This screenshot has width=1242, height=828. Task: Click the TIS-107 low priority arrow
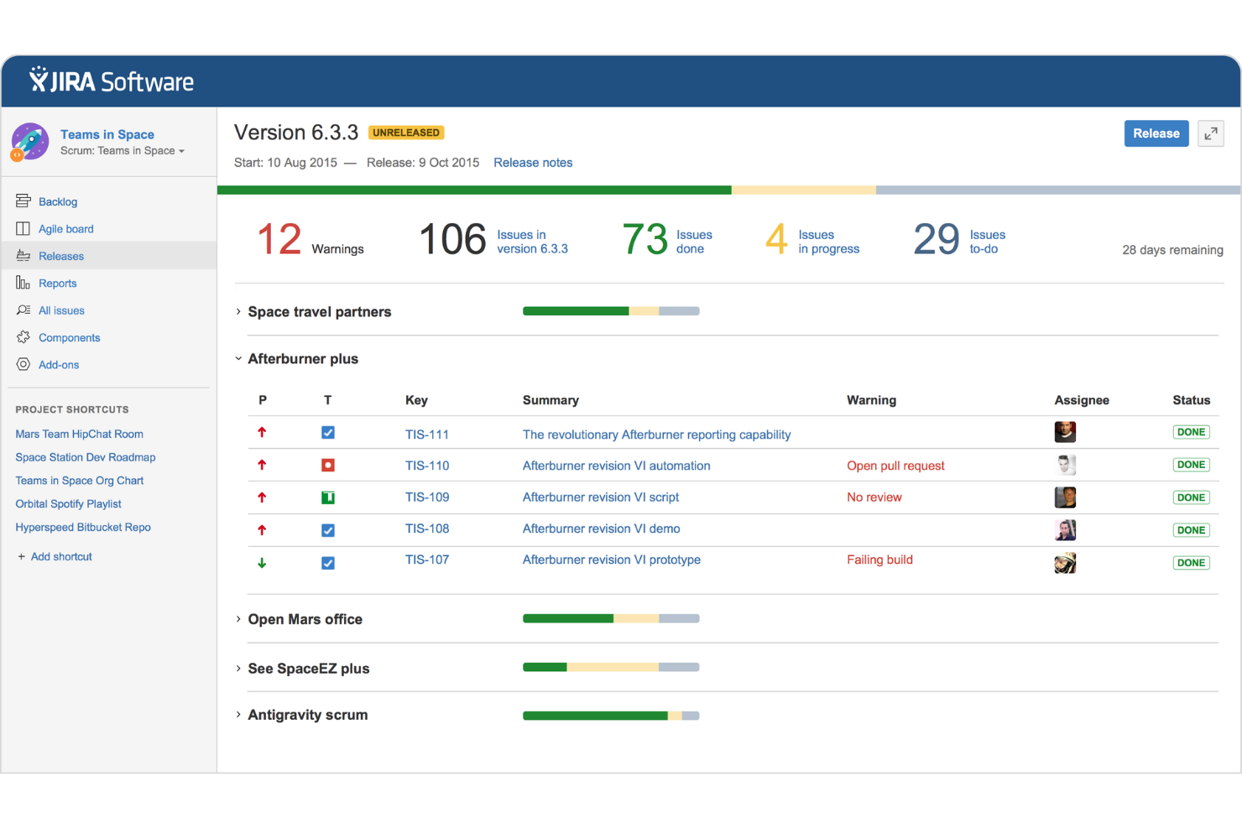(x=262, y=563)
